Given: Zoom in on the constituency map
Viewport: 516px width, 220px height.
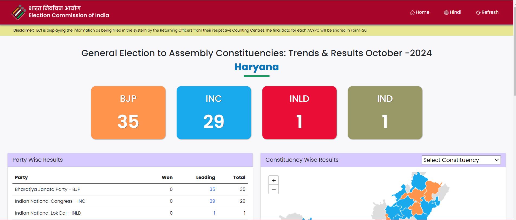Looking at the screenshot, I should coord(274,180).
